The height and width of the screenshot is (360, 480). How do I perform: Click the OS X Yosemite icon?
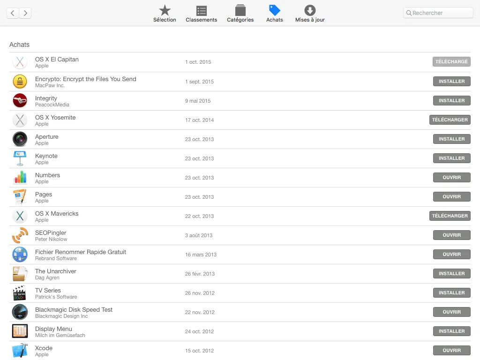pos(20,120)
